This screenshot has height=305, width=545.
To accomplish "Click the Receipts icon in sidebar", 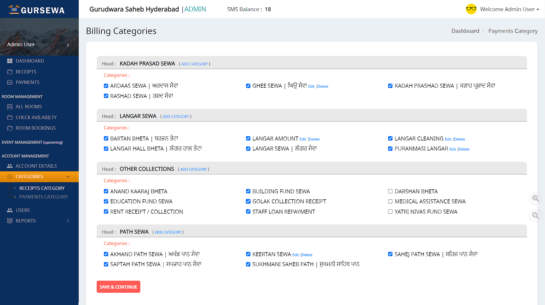I will 10,72.
